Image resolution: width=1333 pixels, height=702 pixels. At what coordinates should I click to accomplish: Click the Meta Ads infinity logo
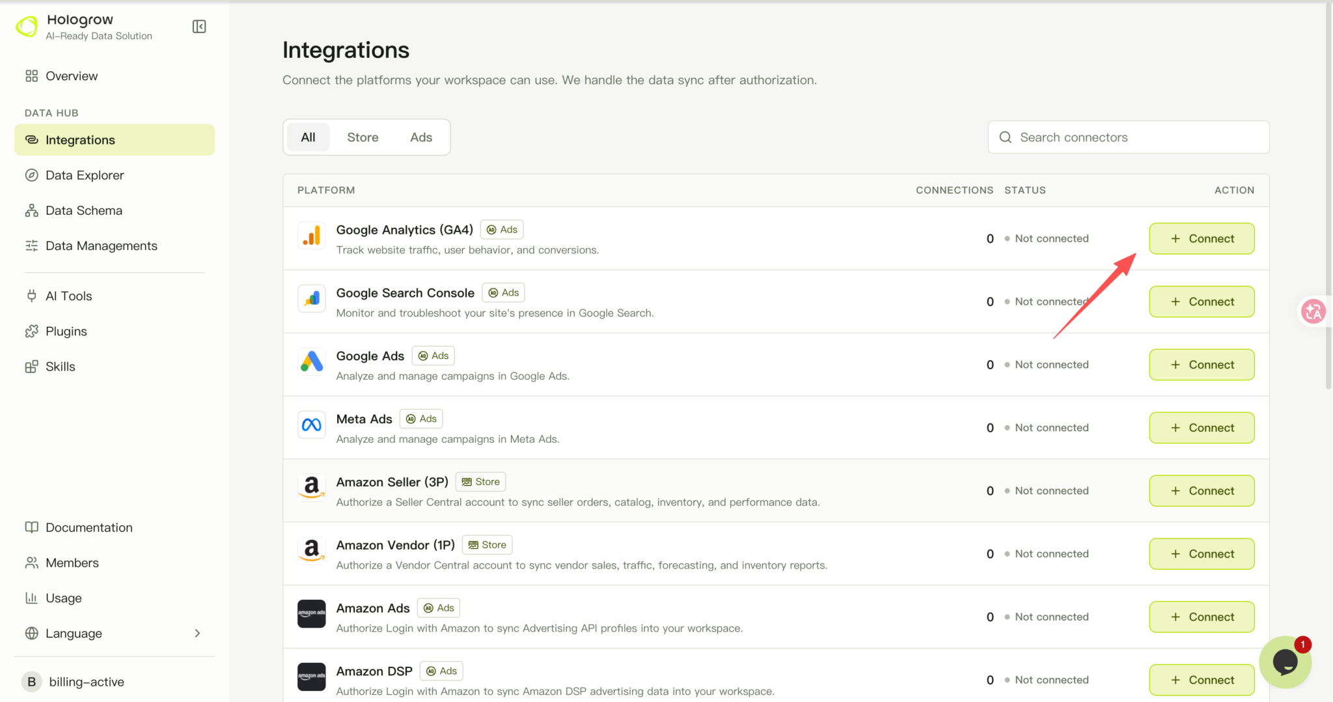[312, 425]
